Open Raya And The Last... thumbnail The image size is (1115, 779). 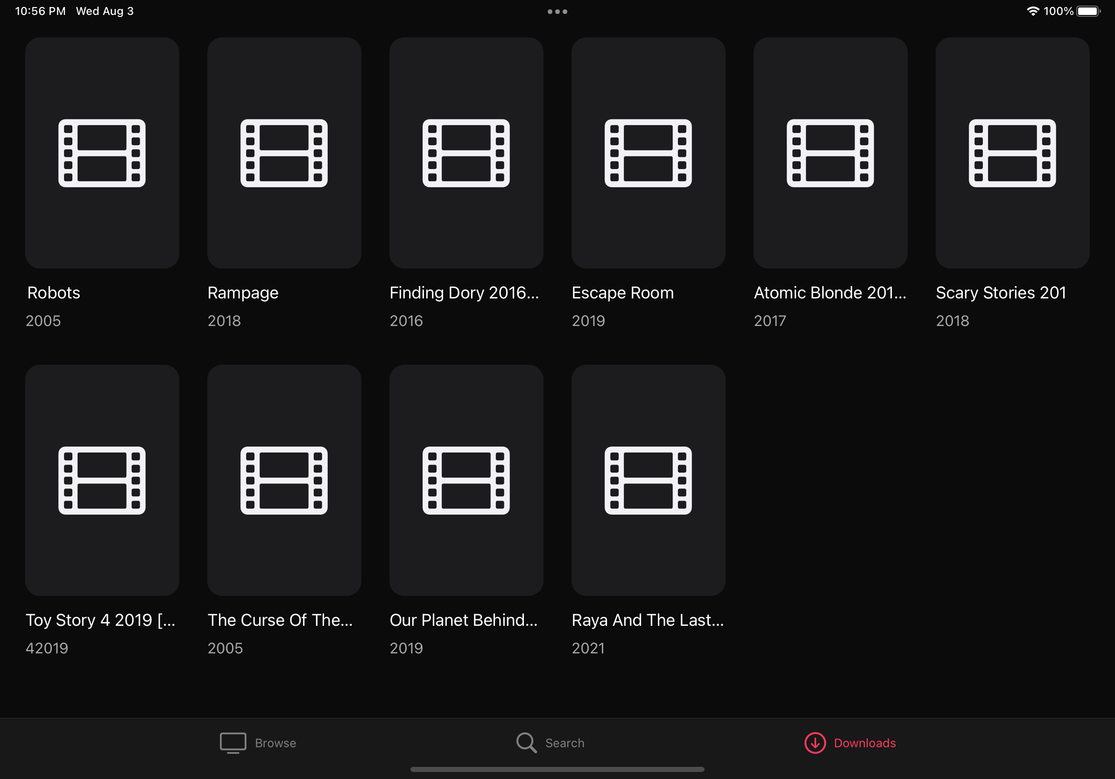(x=648, y=480)
